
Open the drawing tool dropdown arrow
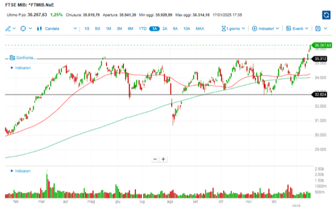pos(14,28)
